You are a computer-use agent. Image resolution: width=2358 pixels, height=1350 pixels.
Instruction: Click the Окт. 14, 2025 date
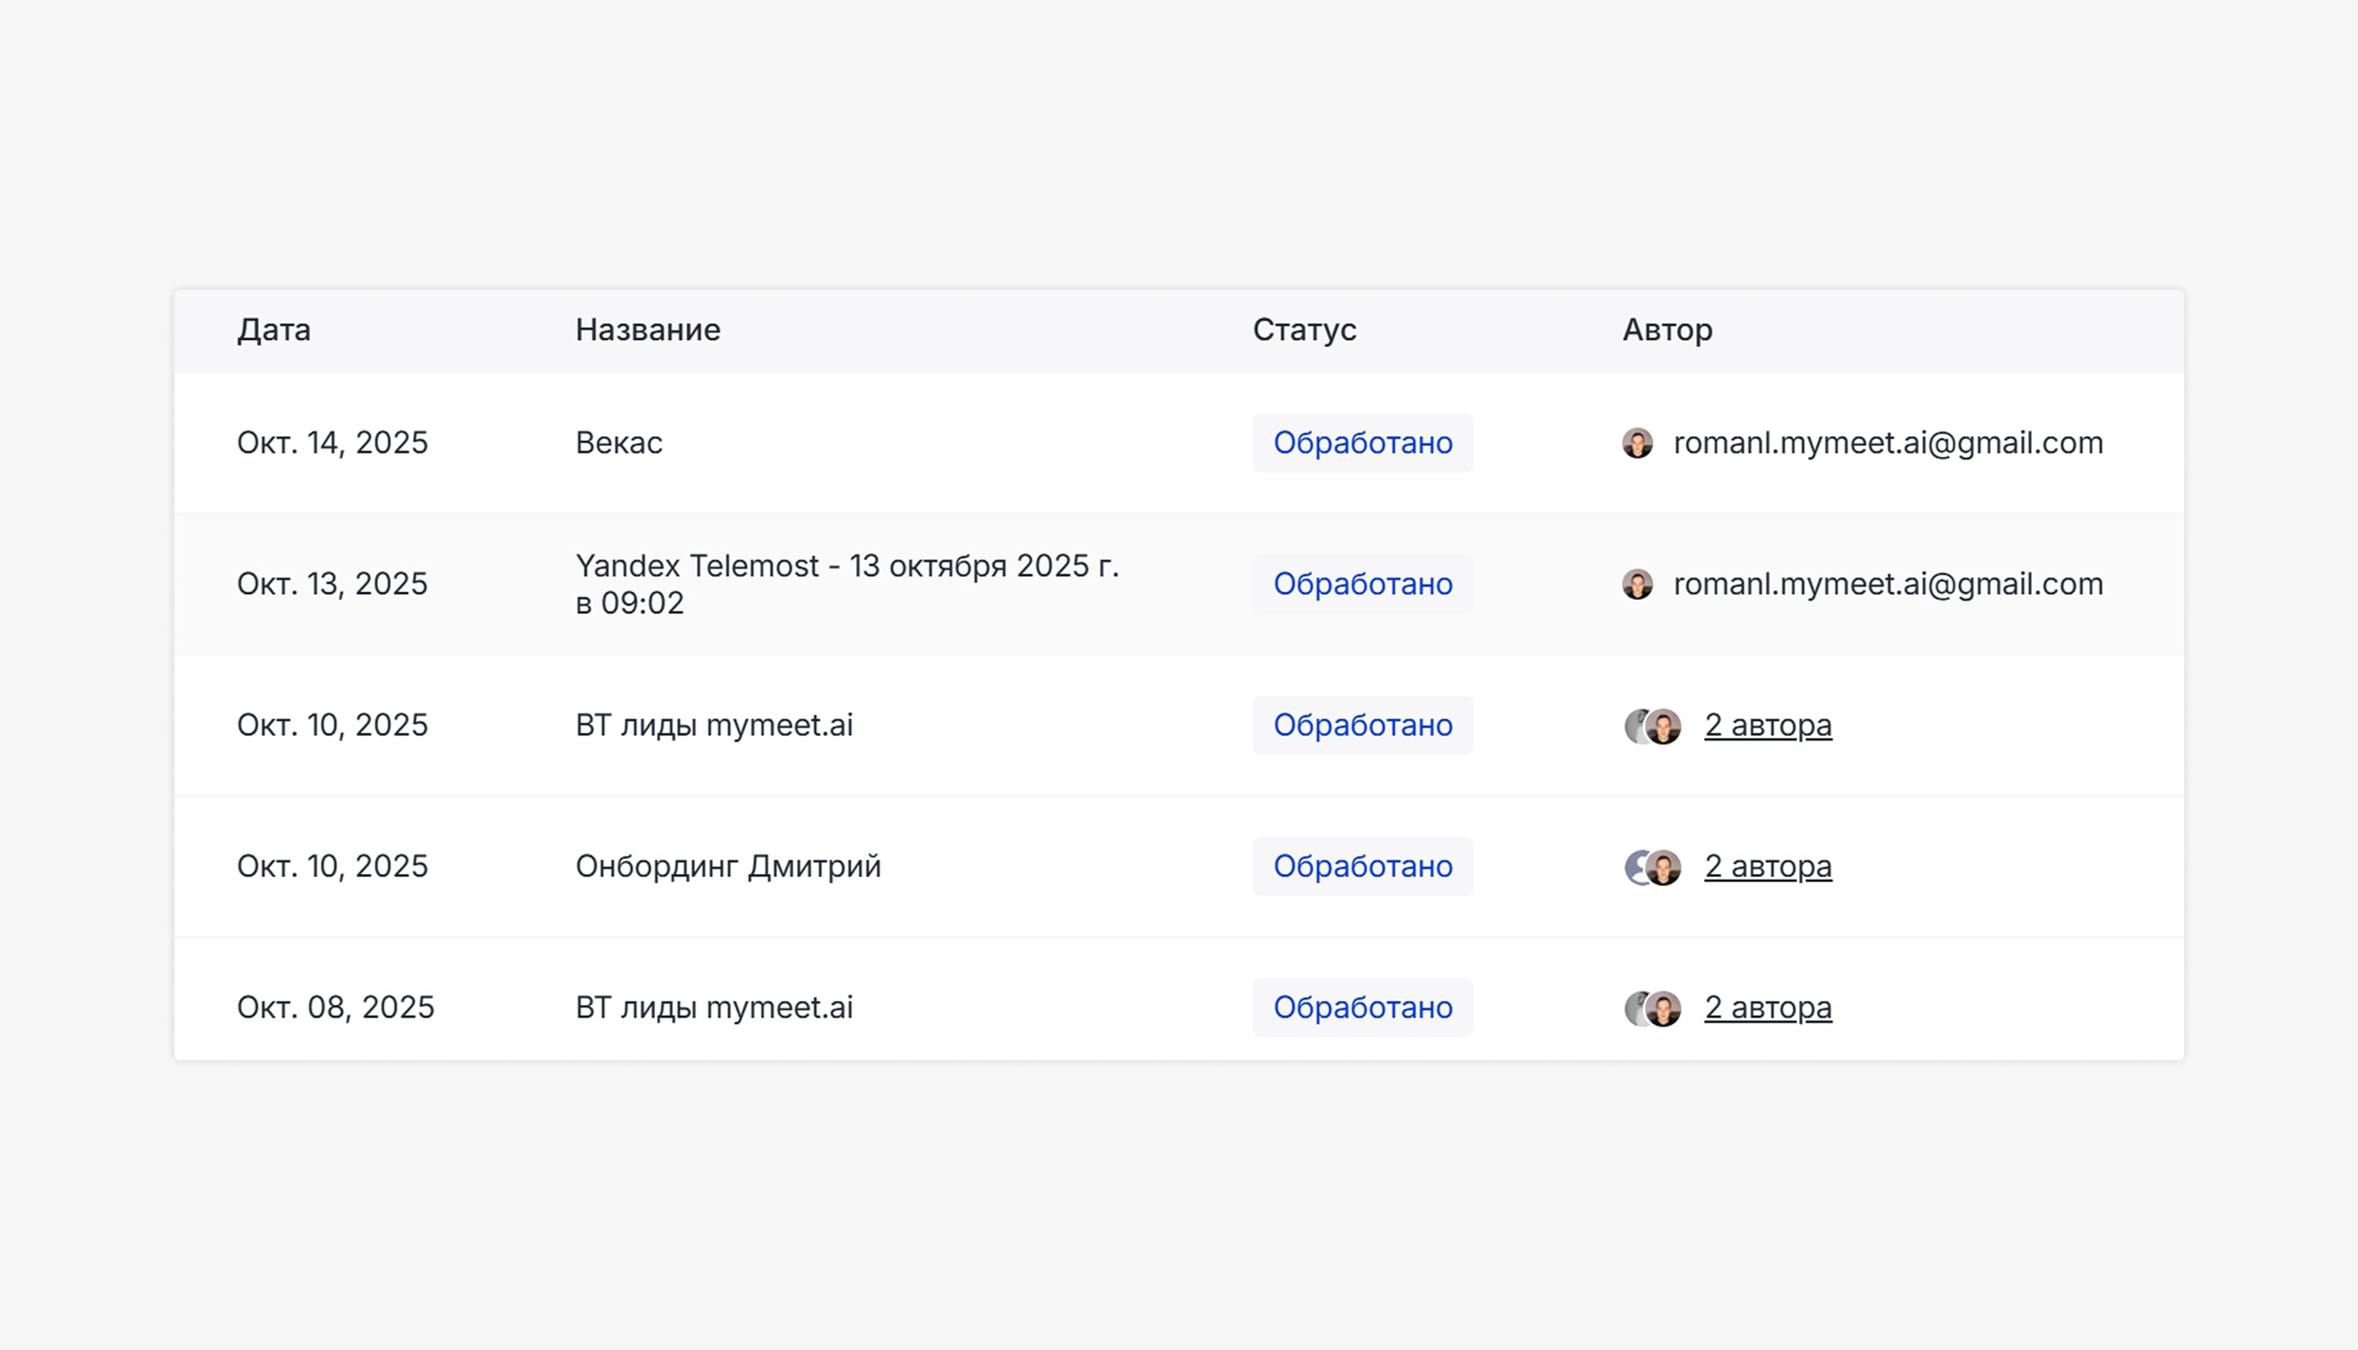[331, 443]
